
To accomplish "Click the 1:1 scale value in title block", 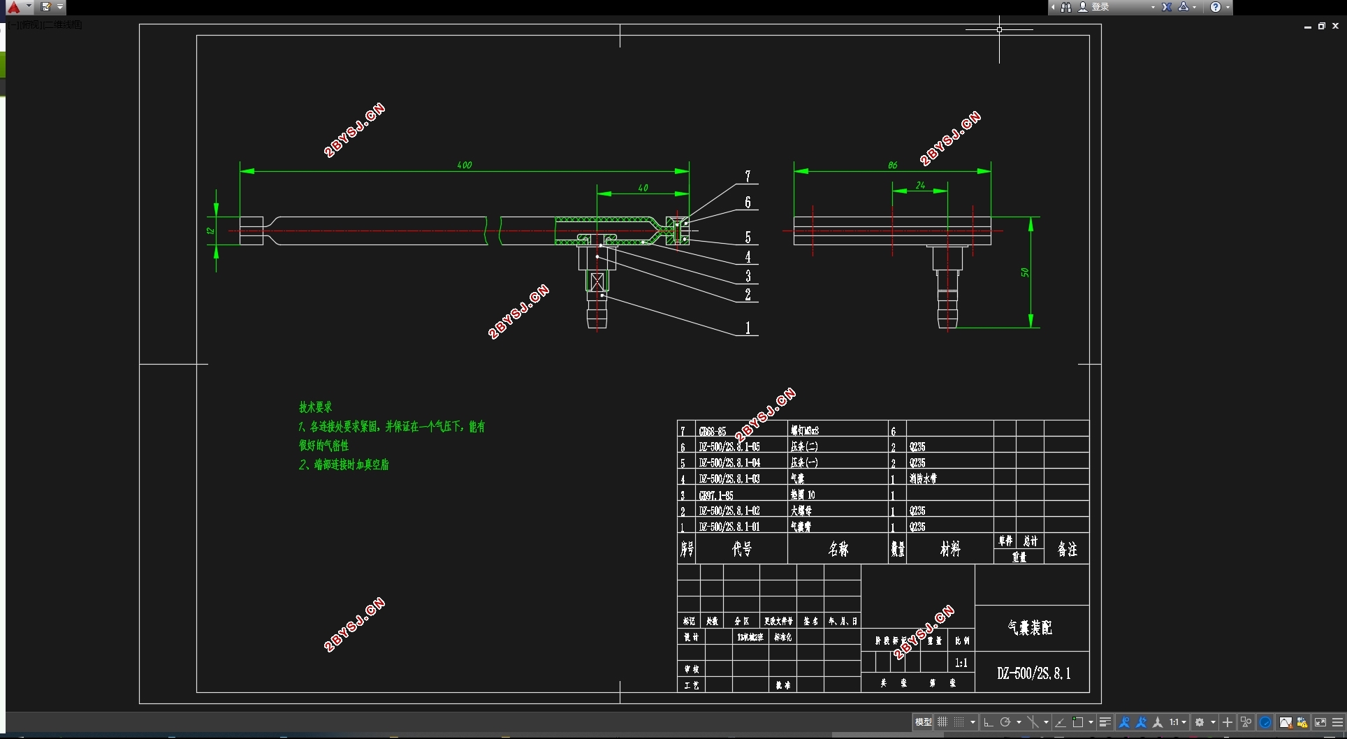I will click(961, 663).
